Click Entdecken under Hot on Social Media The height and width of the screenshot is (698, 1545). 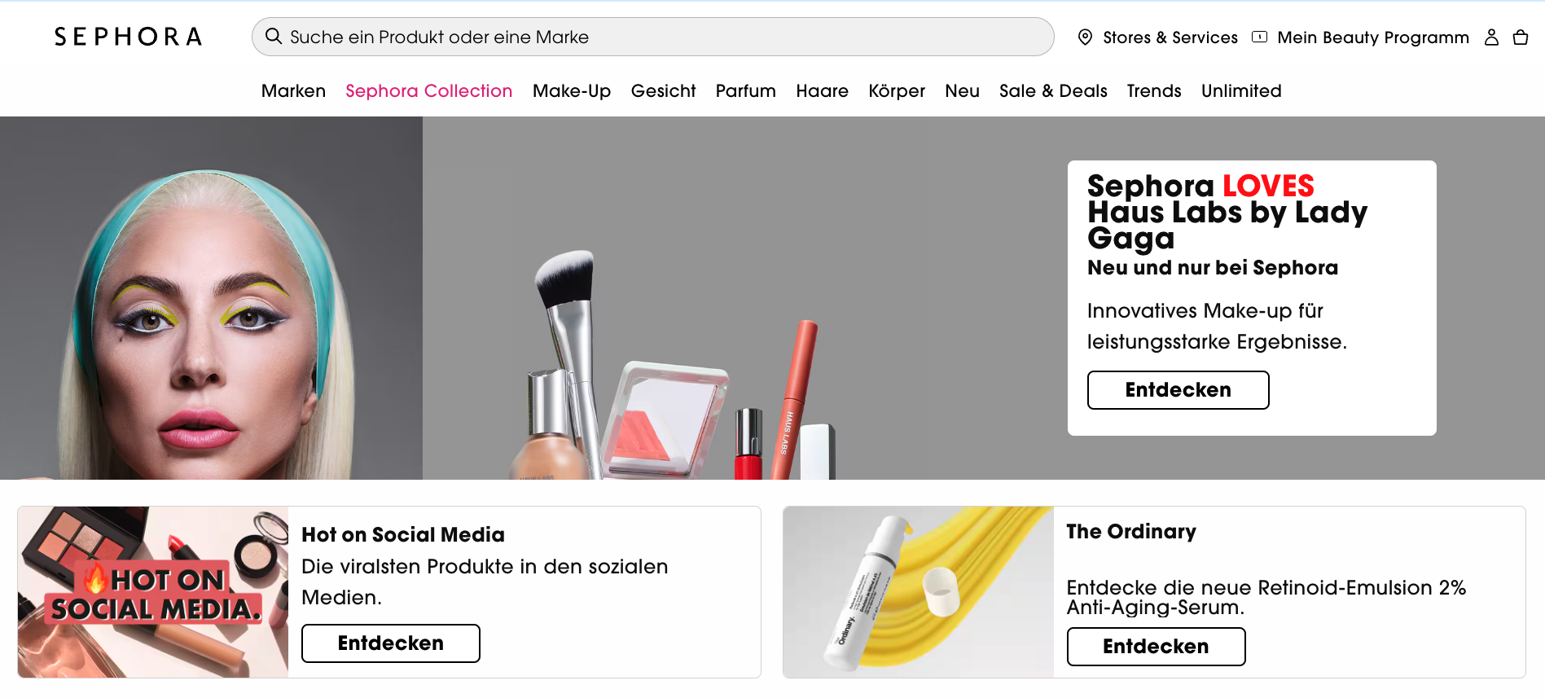(390, 643)
